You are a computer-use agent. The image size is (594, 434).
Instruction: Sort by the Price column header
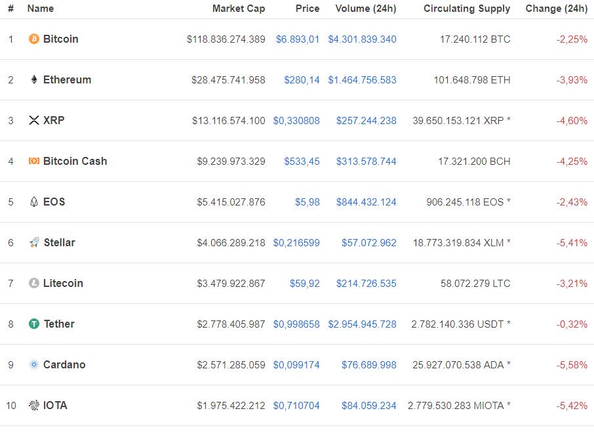(307, 9)
